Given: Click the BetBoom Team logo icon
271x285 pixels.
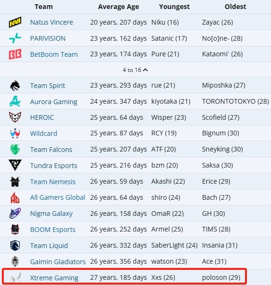Looking at the screenshot, I should coord(15,54).
